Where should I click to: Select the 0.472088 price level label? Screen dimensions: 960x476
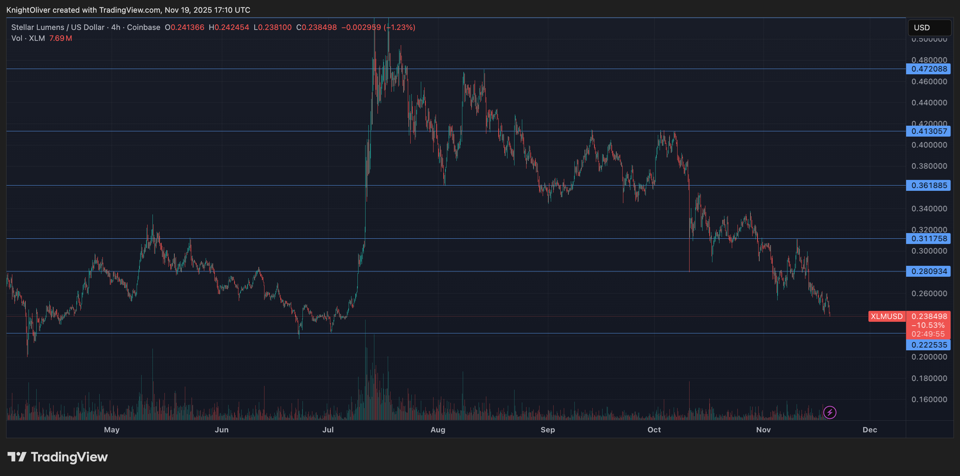pyautogui.click(x=928, y=69)
